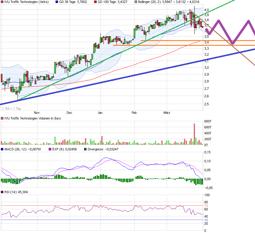Click the tallest red volume spike bar
Screen dimensions: 255x233
pos(194,134)
